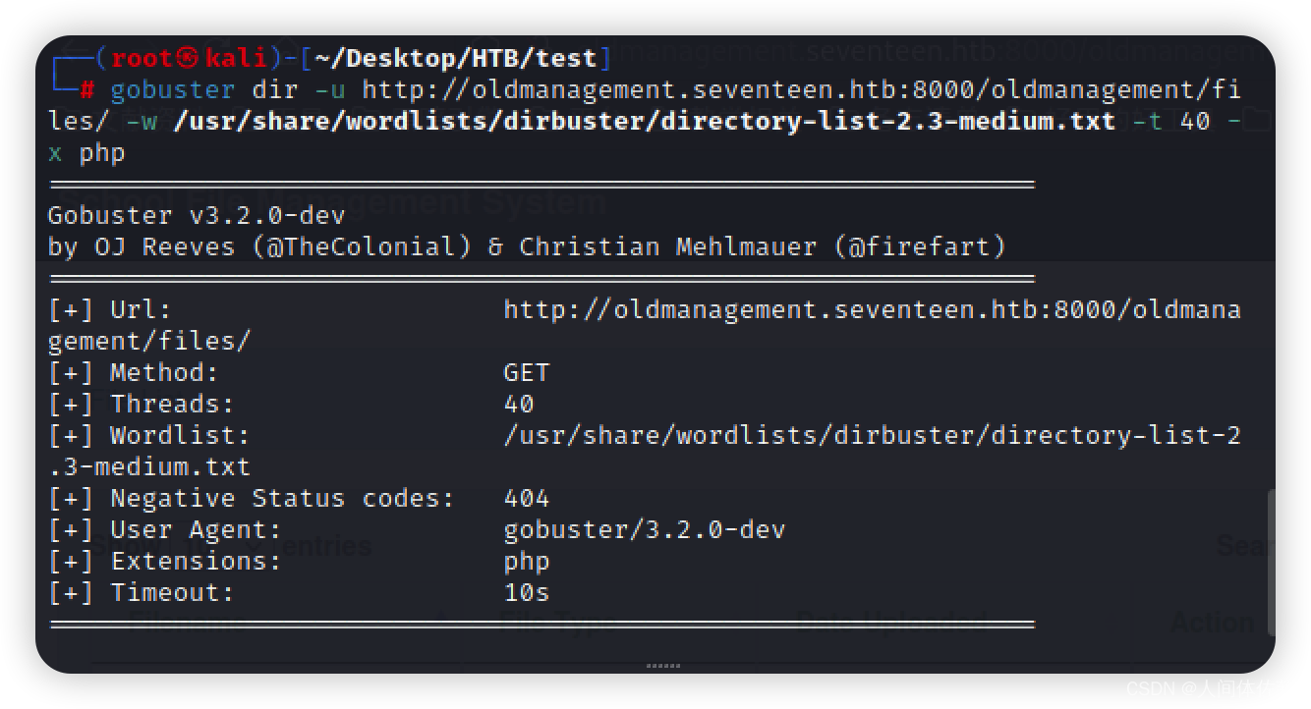1311x709 pixels.
Task: Click the '[+] Extensions:' label
Action: tap(165, 561)
